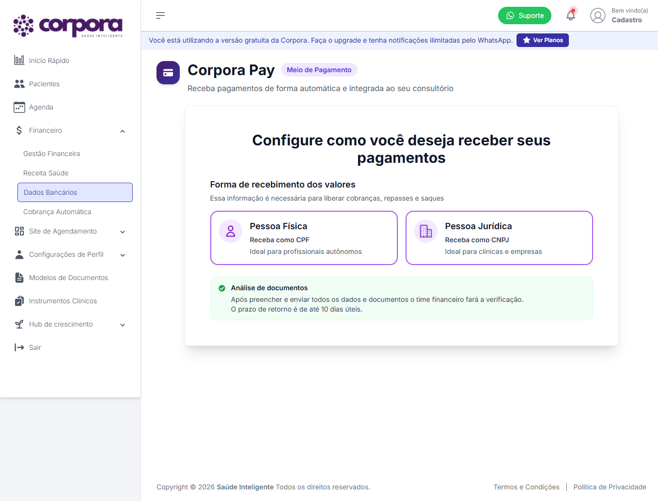
Task: Choose the Pessoa Jurídica option card
Action: [499, 238]
